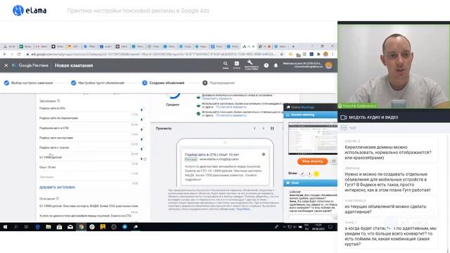Viewport: 450px width, 253px height.
Task: Select the Создание объявлений step
Action: (163, 83)
